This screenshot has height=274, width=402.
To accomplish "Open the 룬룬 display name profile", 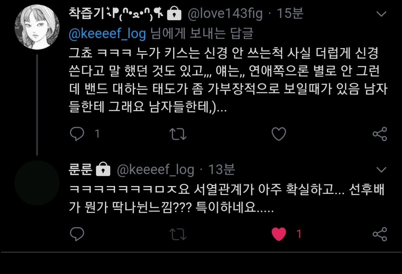I will pos(80,169).
